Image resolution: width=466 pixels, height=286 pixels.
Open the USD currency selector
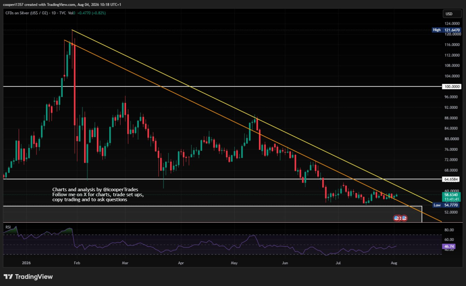click(x=452, y=14)
